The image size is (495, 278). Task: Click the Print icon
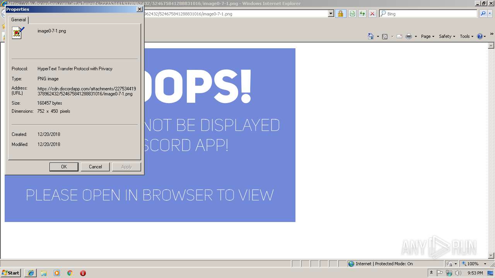[x=409, y=36]
